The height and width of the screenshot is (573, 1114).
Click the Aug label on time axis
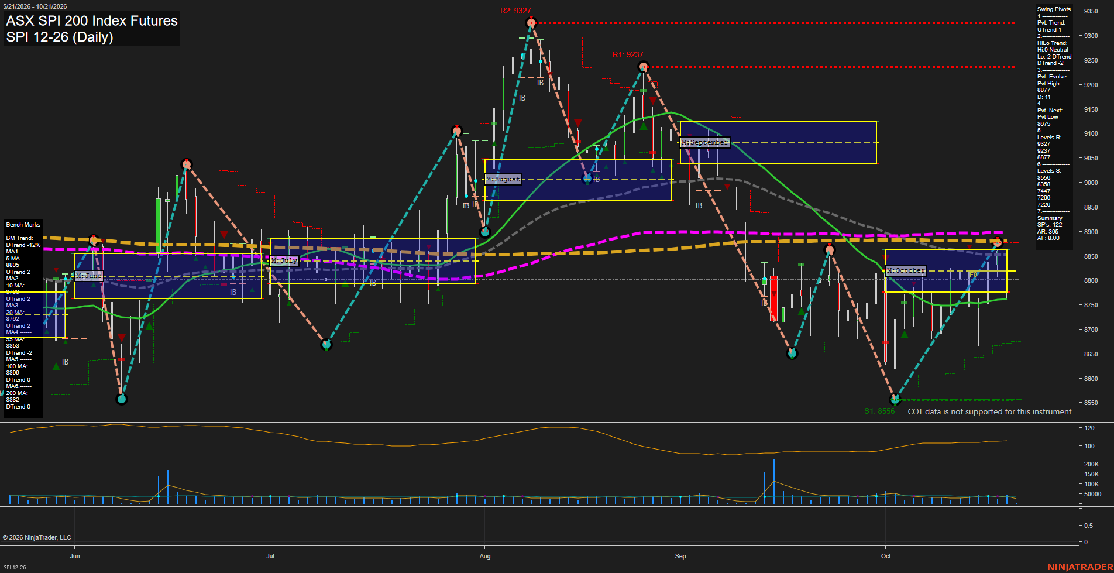[485, 556]
